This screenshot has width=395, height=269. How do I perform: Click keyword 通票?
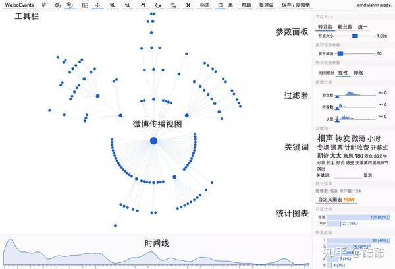point(336,148)
